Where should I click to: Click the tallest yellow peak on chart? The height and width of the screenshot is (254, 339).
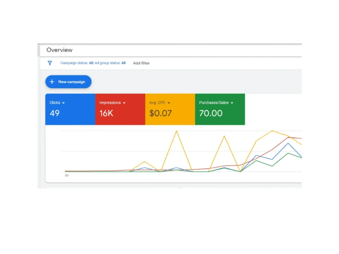(x=176, y=131)
